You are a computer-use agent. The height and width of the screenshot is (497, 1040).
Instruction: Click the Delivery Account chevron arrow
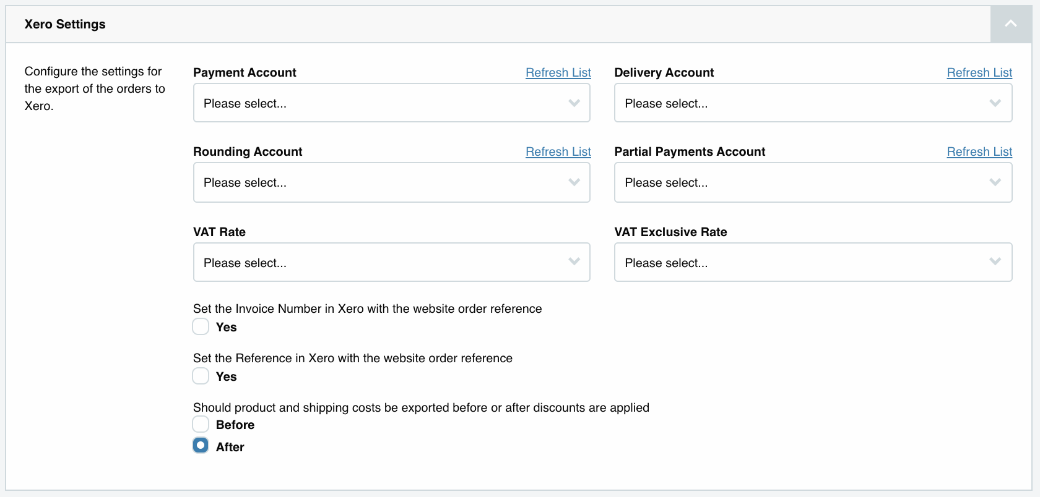995,103
